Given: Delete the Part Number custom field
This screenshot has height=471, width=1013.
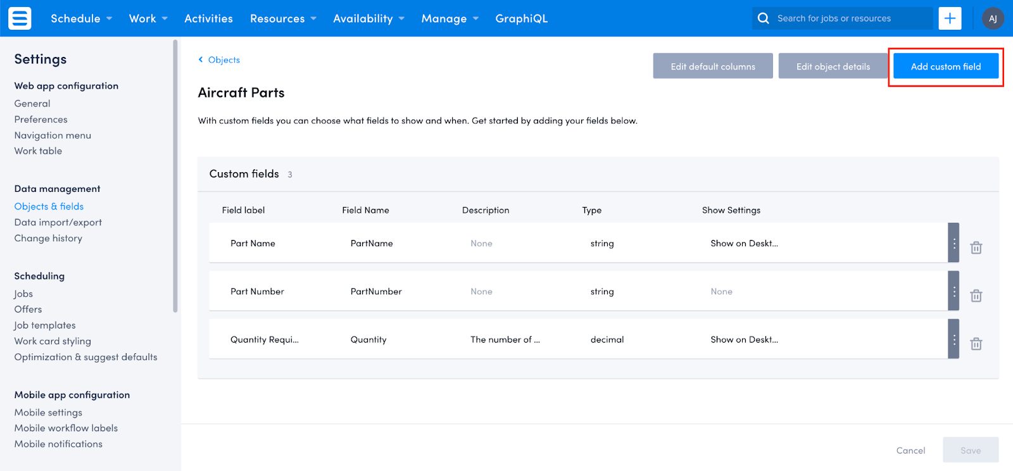Looking at the screenshot, I should click(976, 296).
